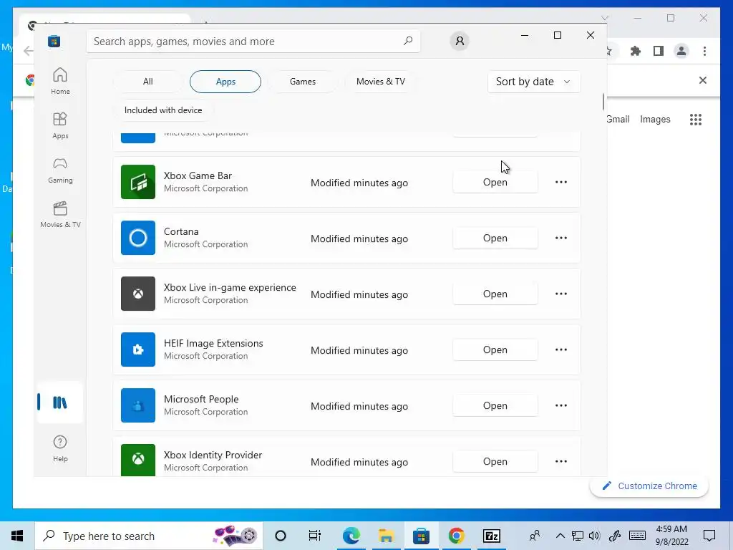Image resolution: width=733 pixels, height=550 pixels.
Task: Dismiss the Chrome notification bar
Action: tap(703, 80)
